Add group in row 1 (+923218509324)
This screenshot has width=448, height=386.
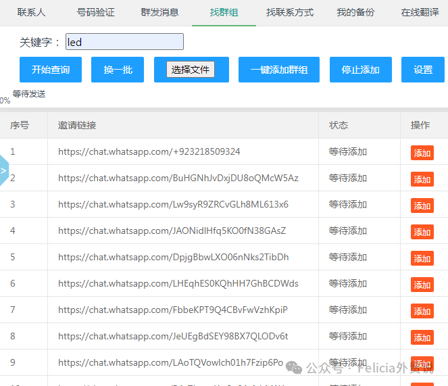(422, 153)
